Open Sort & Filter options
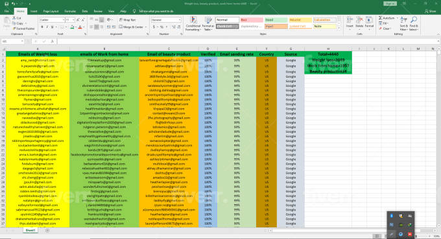The height and width of the screenshot is (239, 441). click(x=403, y=23)
